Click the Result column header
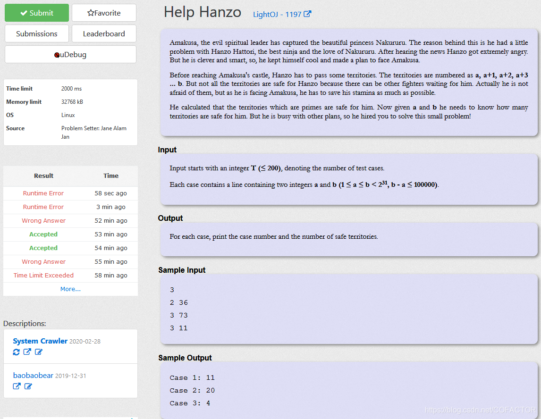This screenshot has width=541, height=419. 43,176
